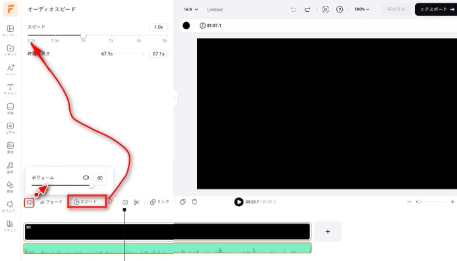Click the black video preview canvas
Screen dimensions: 457x261
(x=327, y=114)
